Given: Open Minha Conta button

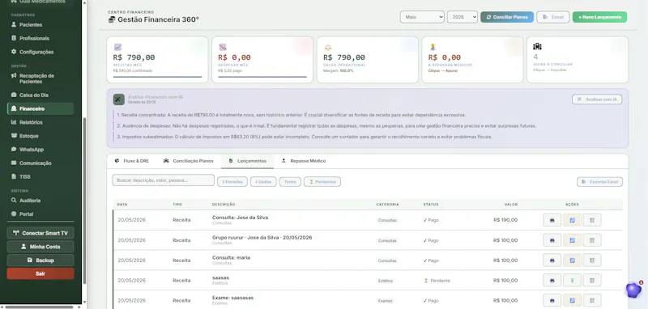Looking at the screenshot, I should pos(40,247).
